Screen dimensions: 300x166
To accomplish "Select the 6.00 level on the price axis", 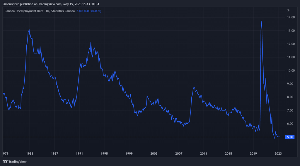I will pos(291,124).
